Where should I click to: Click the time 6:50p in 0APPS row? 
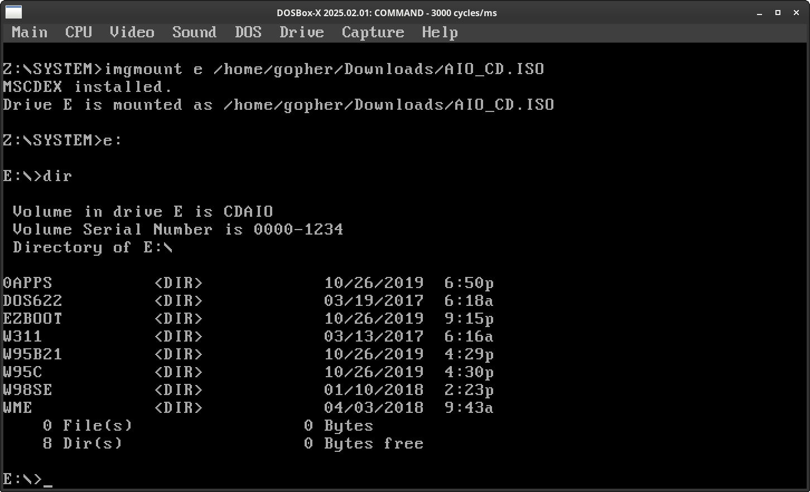(469, 283)
